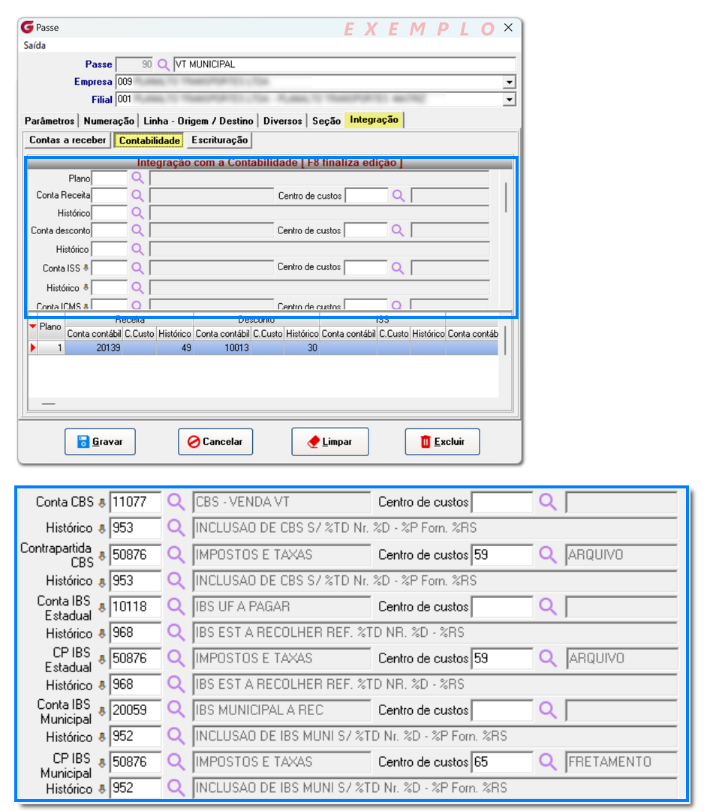This screenshot has height=811, width=710.
Task: Click the Gravar button
Action: click(x=100, y=442)
